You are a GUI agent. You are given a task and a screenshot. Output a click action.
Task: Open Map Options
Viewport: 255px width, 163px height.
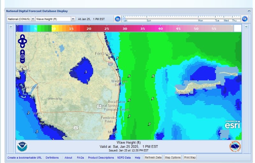pyautogui.click(x=173, y=157)
